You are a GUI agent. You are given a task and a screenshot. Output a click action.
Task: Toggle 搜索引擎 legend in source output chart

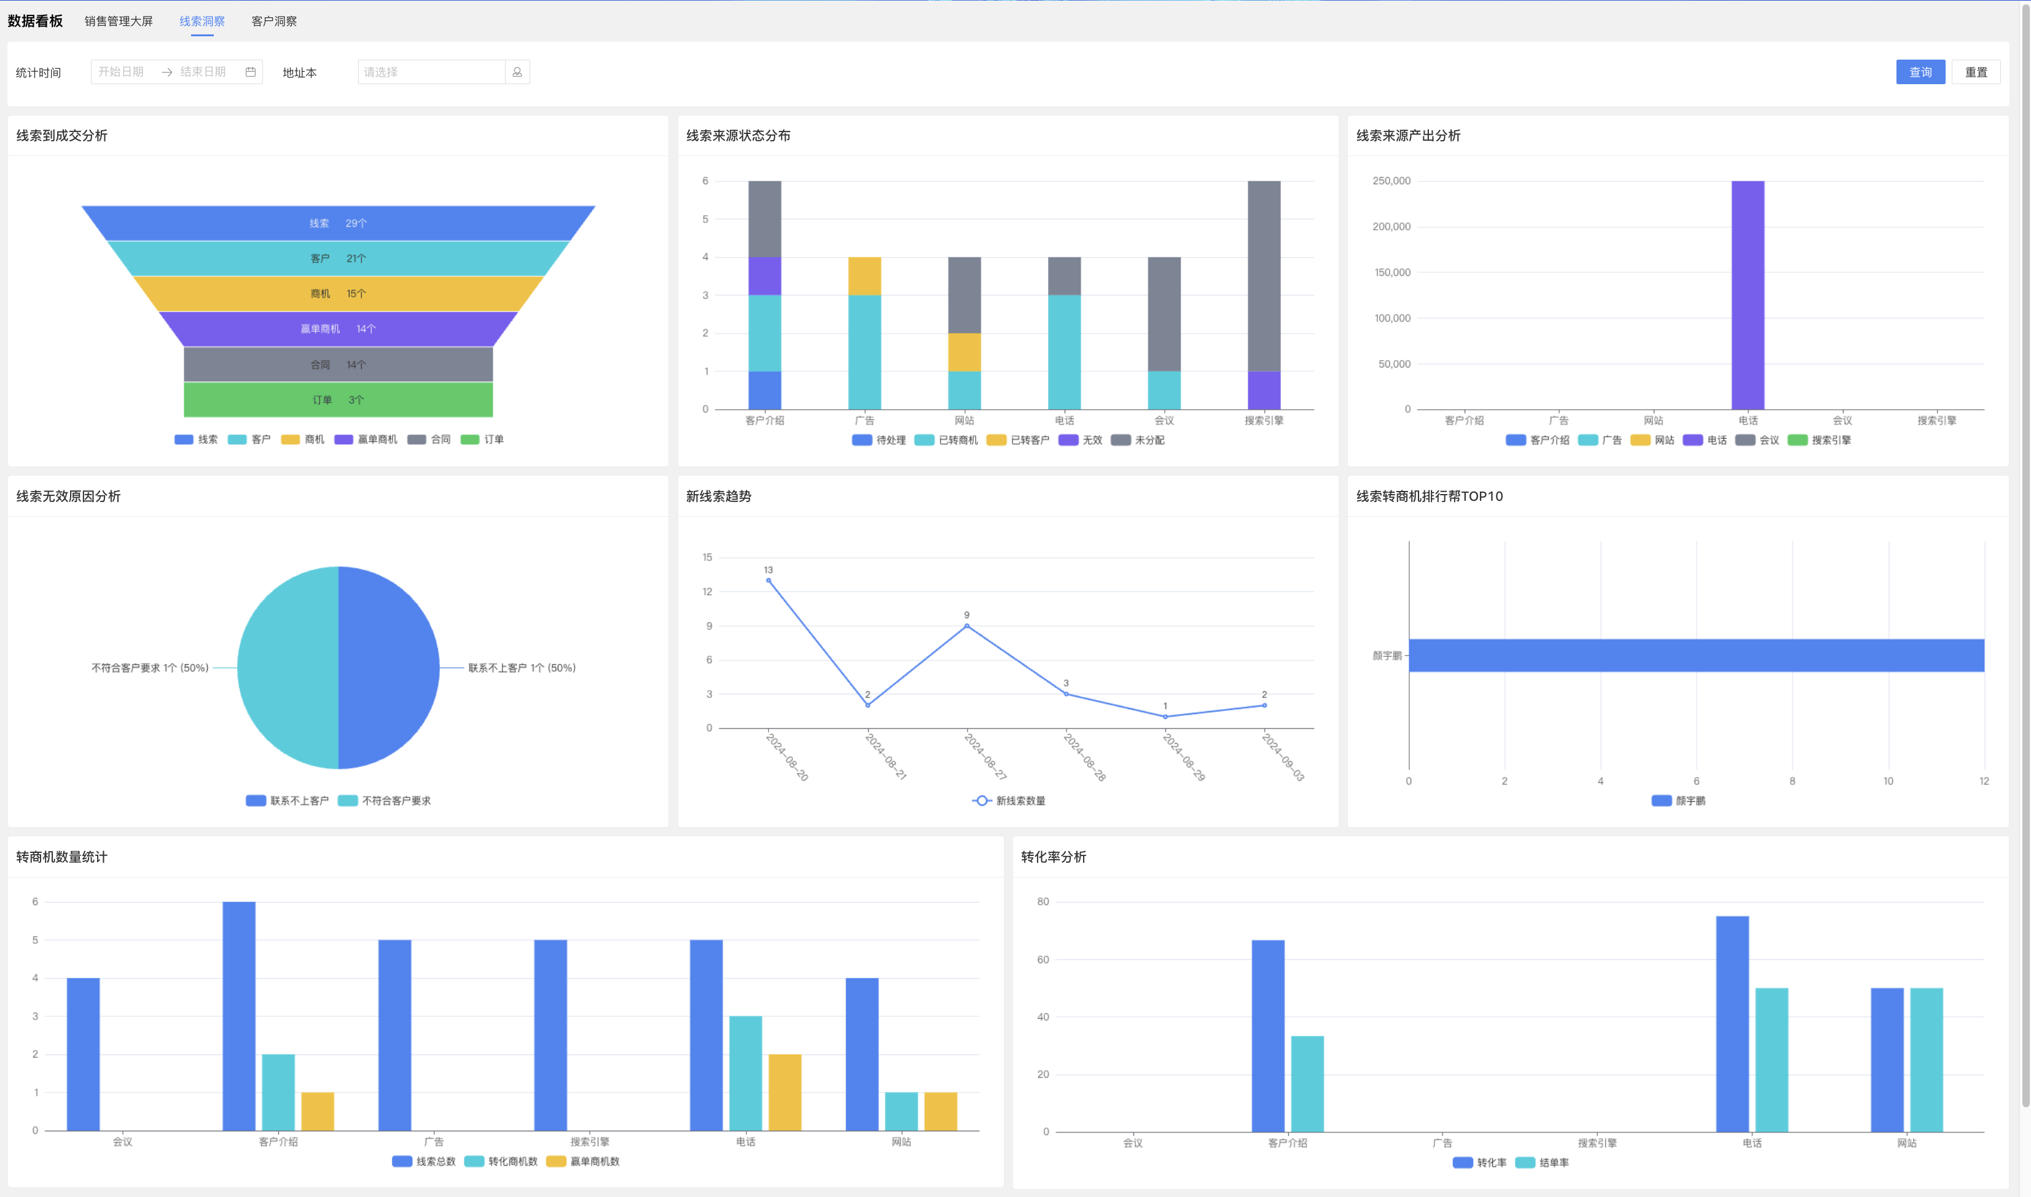tap(1819, 441)
